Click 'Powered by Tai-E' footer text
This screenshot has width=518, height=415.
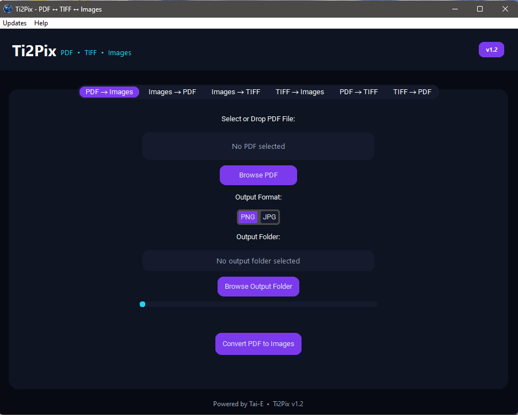click(x=238, y=404)
